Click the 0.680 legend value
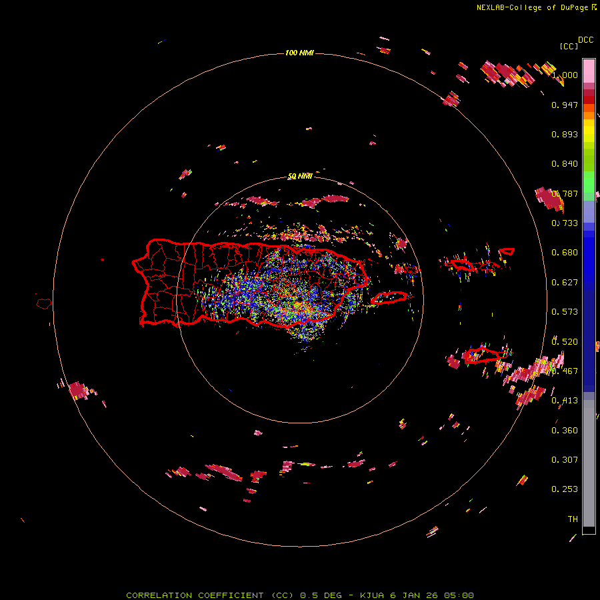600x600 pixels. point(565,253)
